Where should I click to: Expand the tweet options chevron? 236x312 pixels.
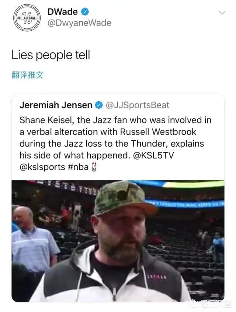coord(222,13)
